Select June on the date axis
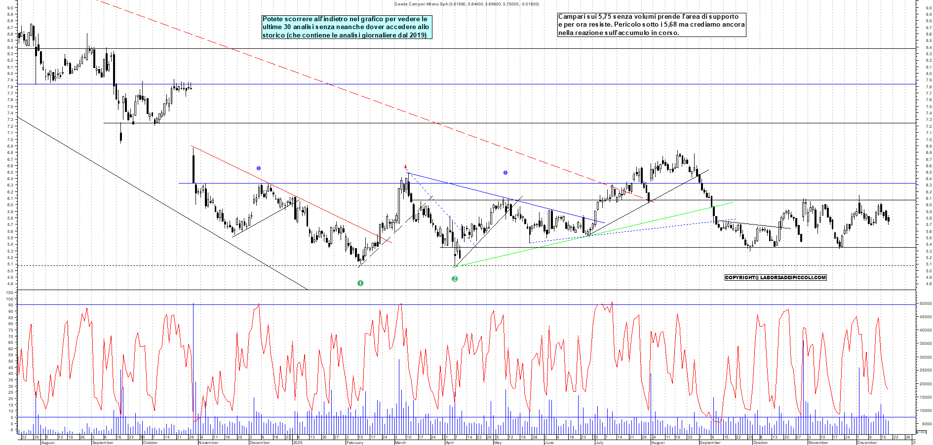Screen dimensions: 933x445 tap(548, 443)
